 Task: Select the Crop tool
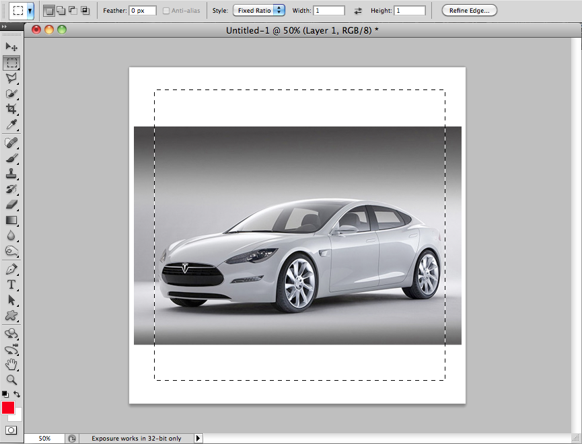(11, 109)
